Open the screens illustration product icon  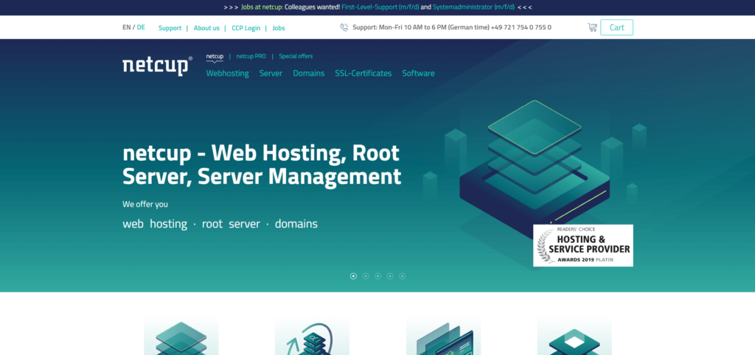click(443, 337)
